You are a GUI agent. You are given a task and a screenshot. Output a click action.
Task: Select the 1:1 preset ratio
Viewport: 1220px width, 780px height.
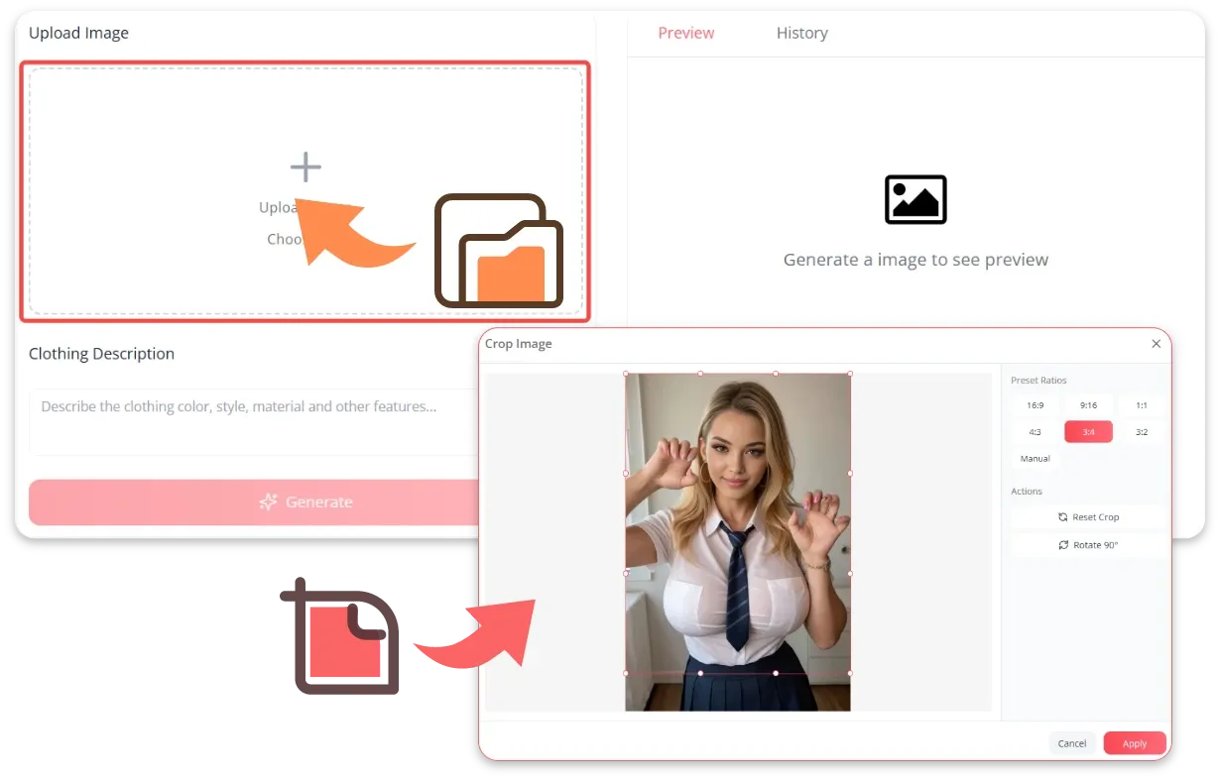(1141, 405)
